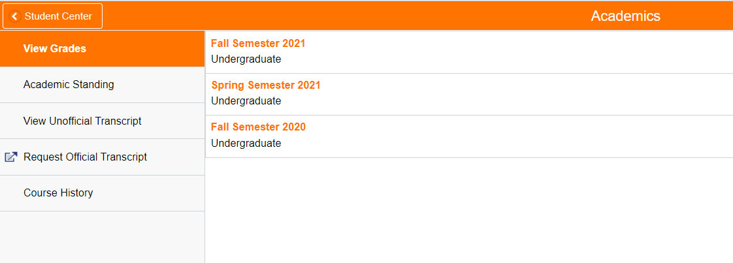Viewport: 733px width, 263px height.
Task: Open View Unofficial Transcript
Action: 82,121
